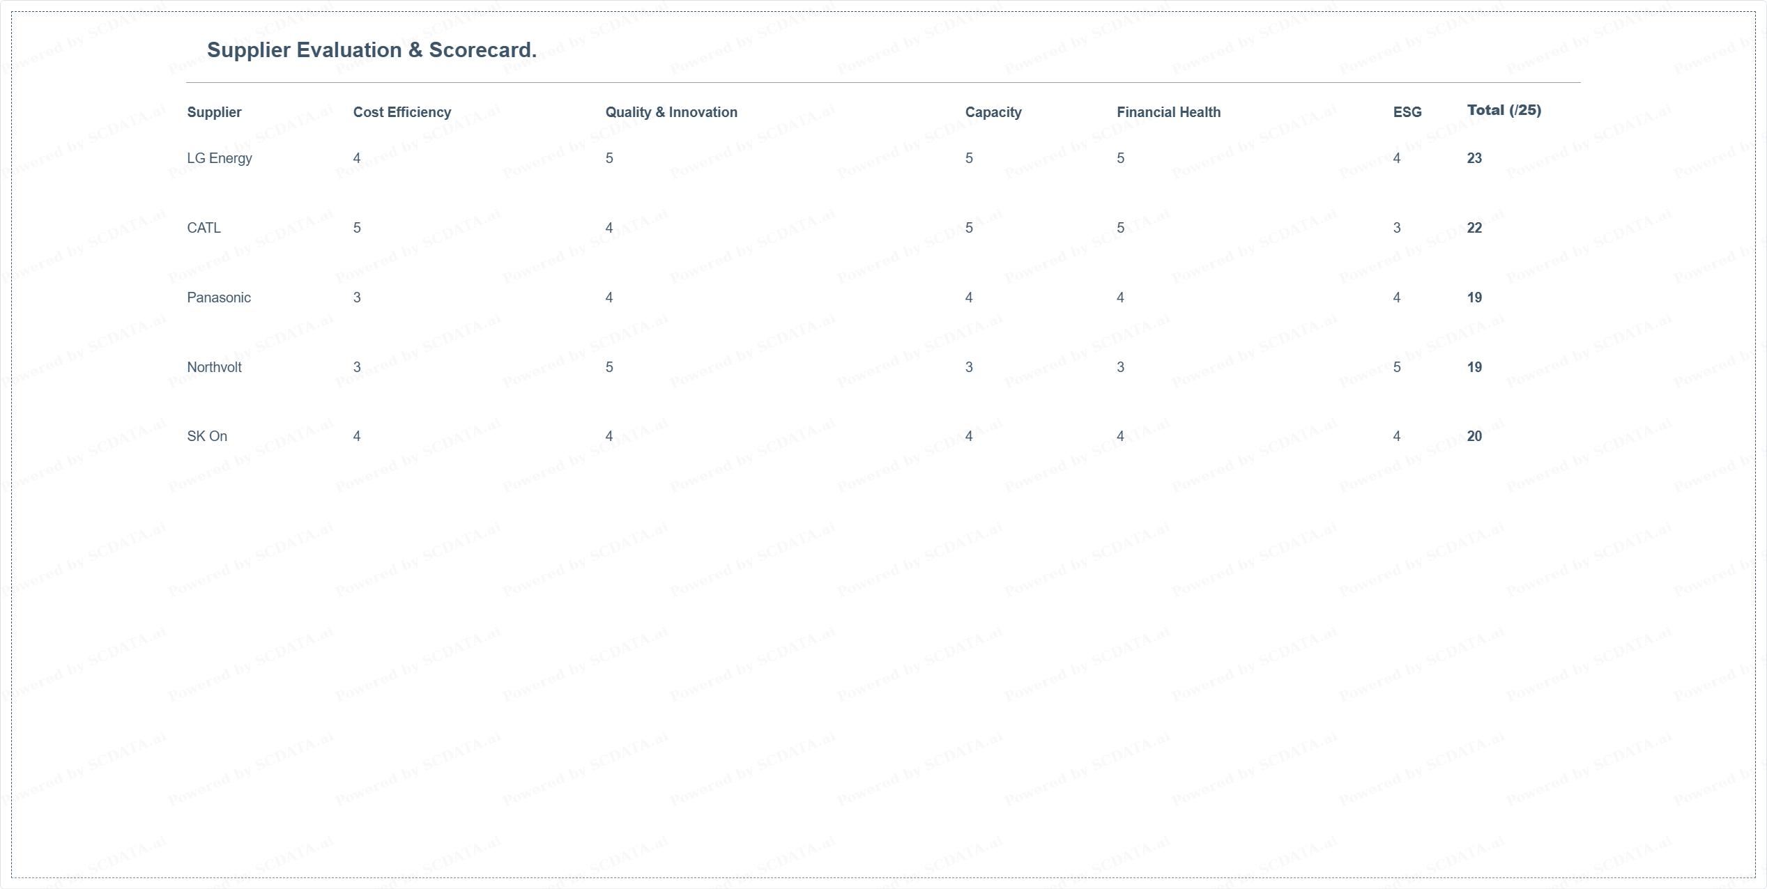Select Northvolt's total of 19
Screen dimensions: 1767x889
click(x=1474, y=367)
